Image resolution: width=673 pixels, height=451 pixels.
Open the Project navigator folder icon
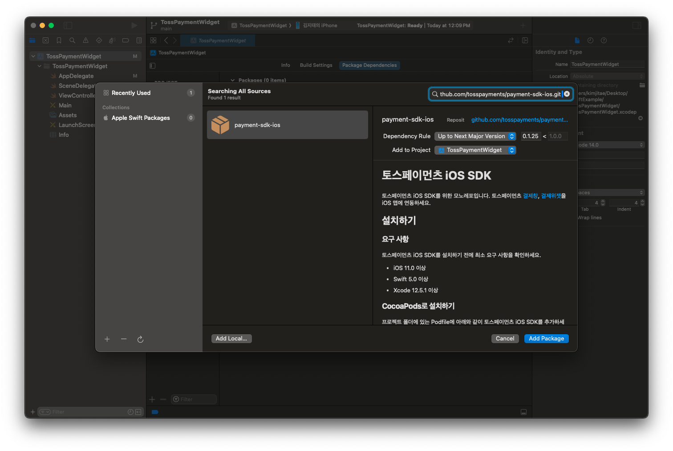point(32,40)
